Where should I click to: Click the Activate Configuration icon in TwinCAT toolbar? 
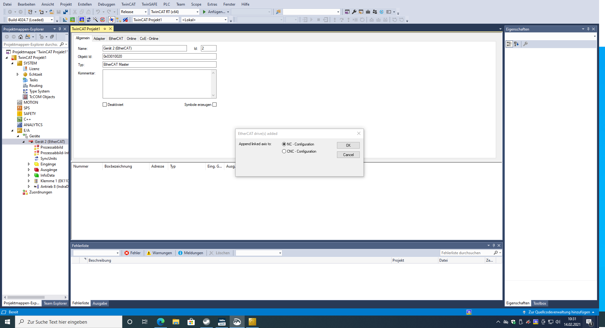pyautogui.click(x=65, y=20)
